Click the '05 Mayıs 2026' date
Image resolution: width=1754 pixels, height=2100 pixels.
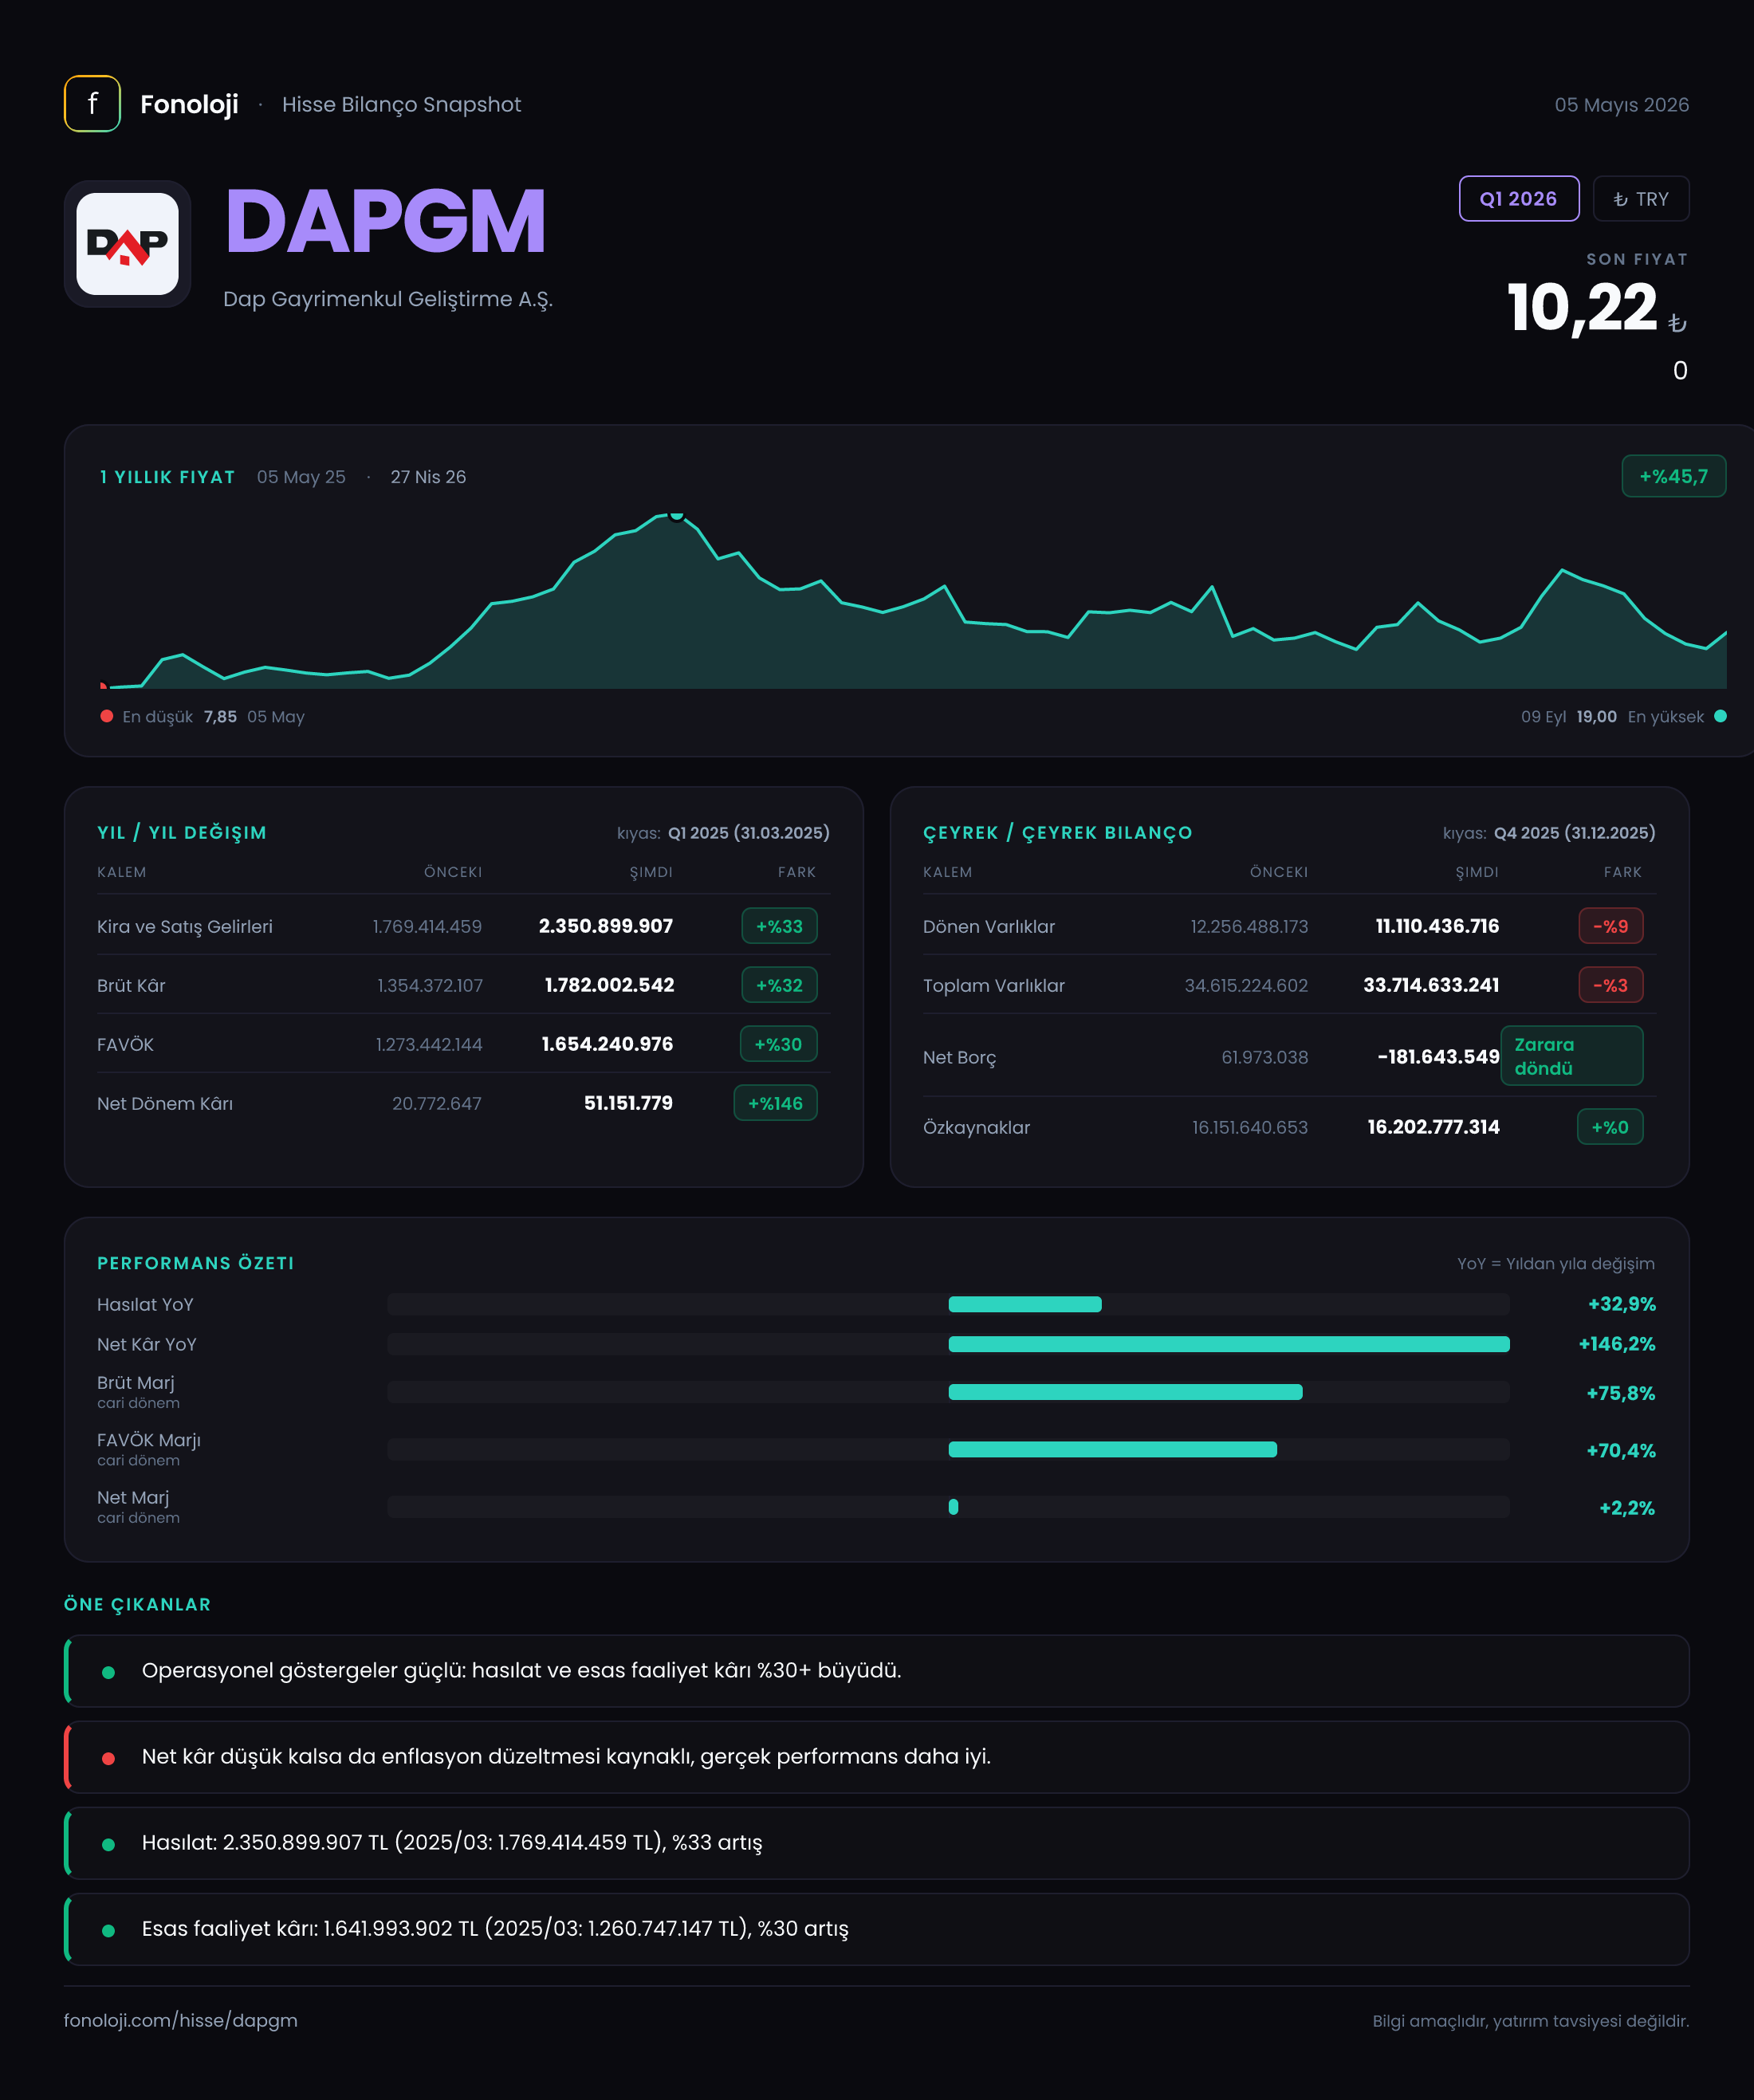point(1621,105)
